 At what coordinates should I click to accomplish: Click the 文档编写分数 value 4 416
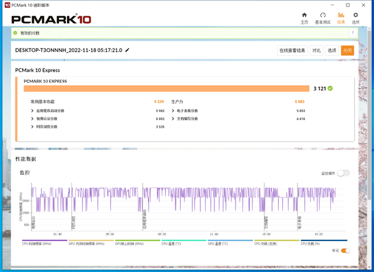301,118
